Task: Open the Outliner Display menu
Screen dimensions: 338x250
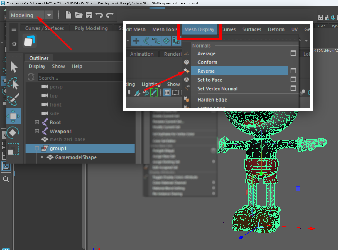Action: pyautogui.click(x=37, y=66)
